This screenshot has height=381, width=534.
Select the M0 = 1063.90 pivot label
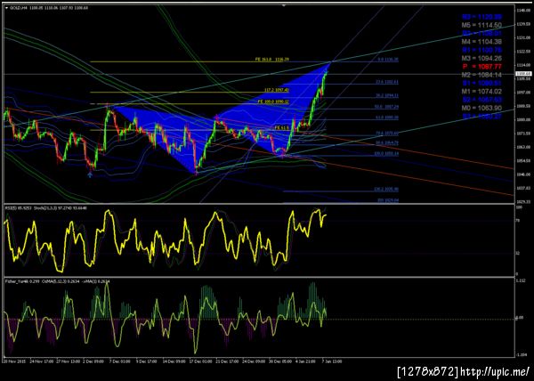481,108
